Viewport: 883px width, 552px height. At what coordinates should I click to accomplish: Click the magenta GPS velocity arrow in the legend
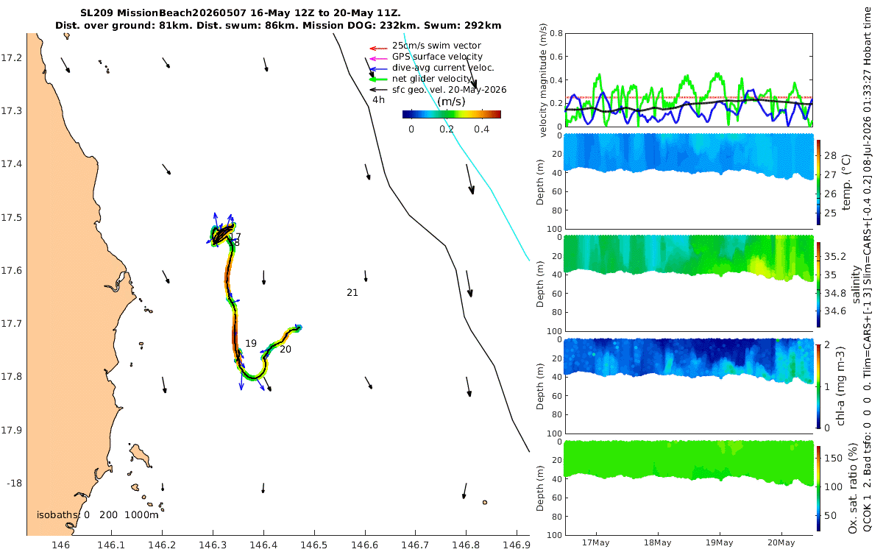point(378,59)
